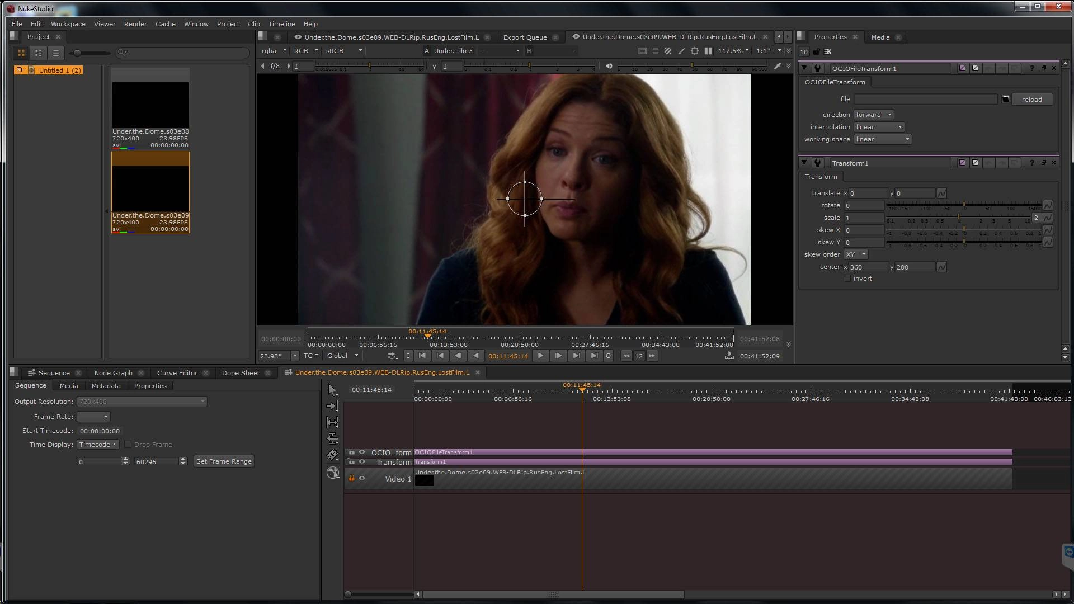Toggle the scale link button labeled 2
1074x604 pixels.
click(x=1036, y=218)
